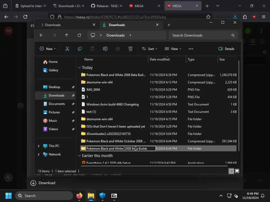
Task: Sort by the Size column header
Action: (x=222, y=59)
